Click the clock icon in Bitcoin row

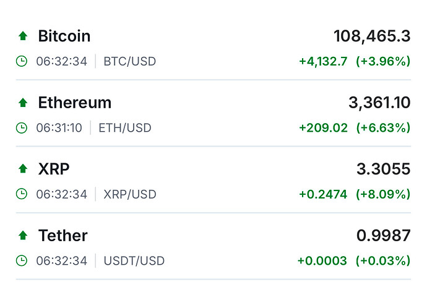[22, 61]
